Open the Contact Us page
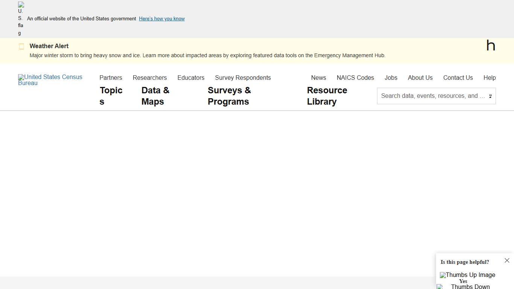 pyautogui.click(x=458, y=78)
